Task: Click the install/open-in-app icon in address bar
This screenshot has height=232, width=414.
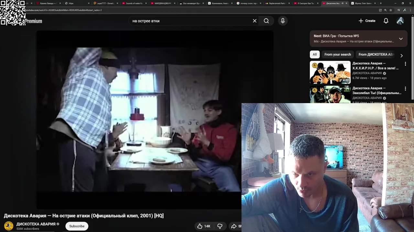Action: 380,10
